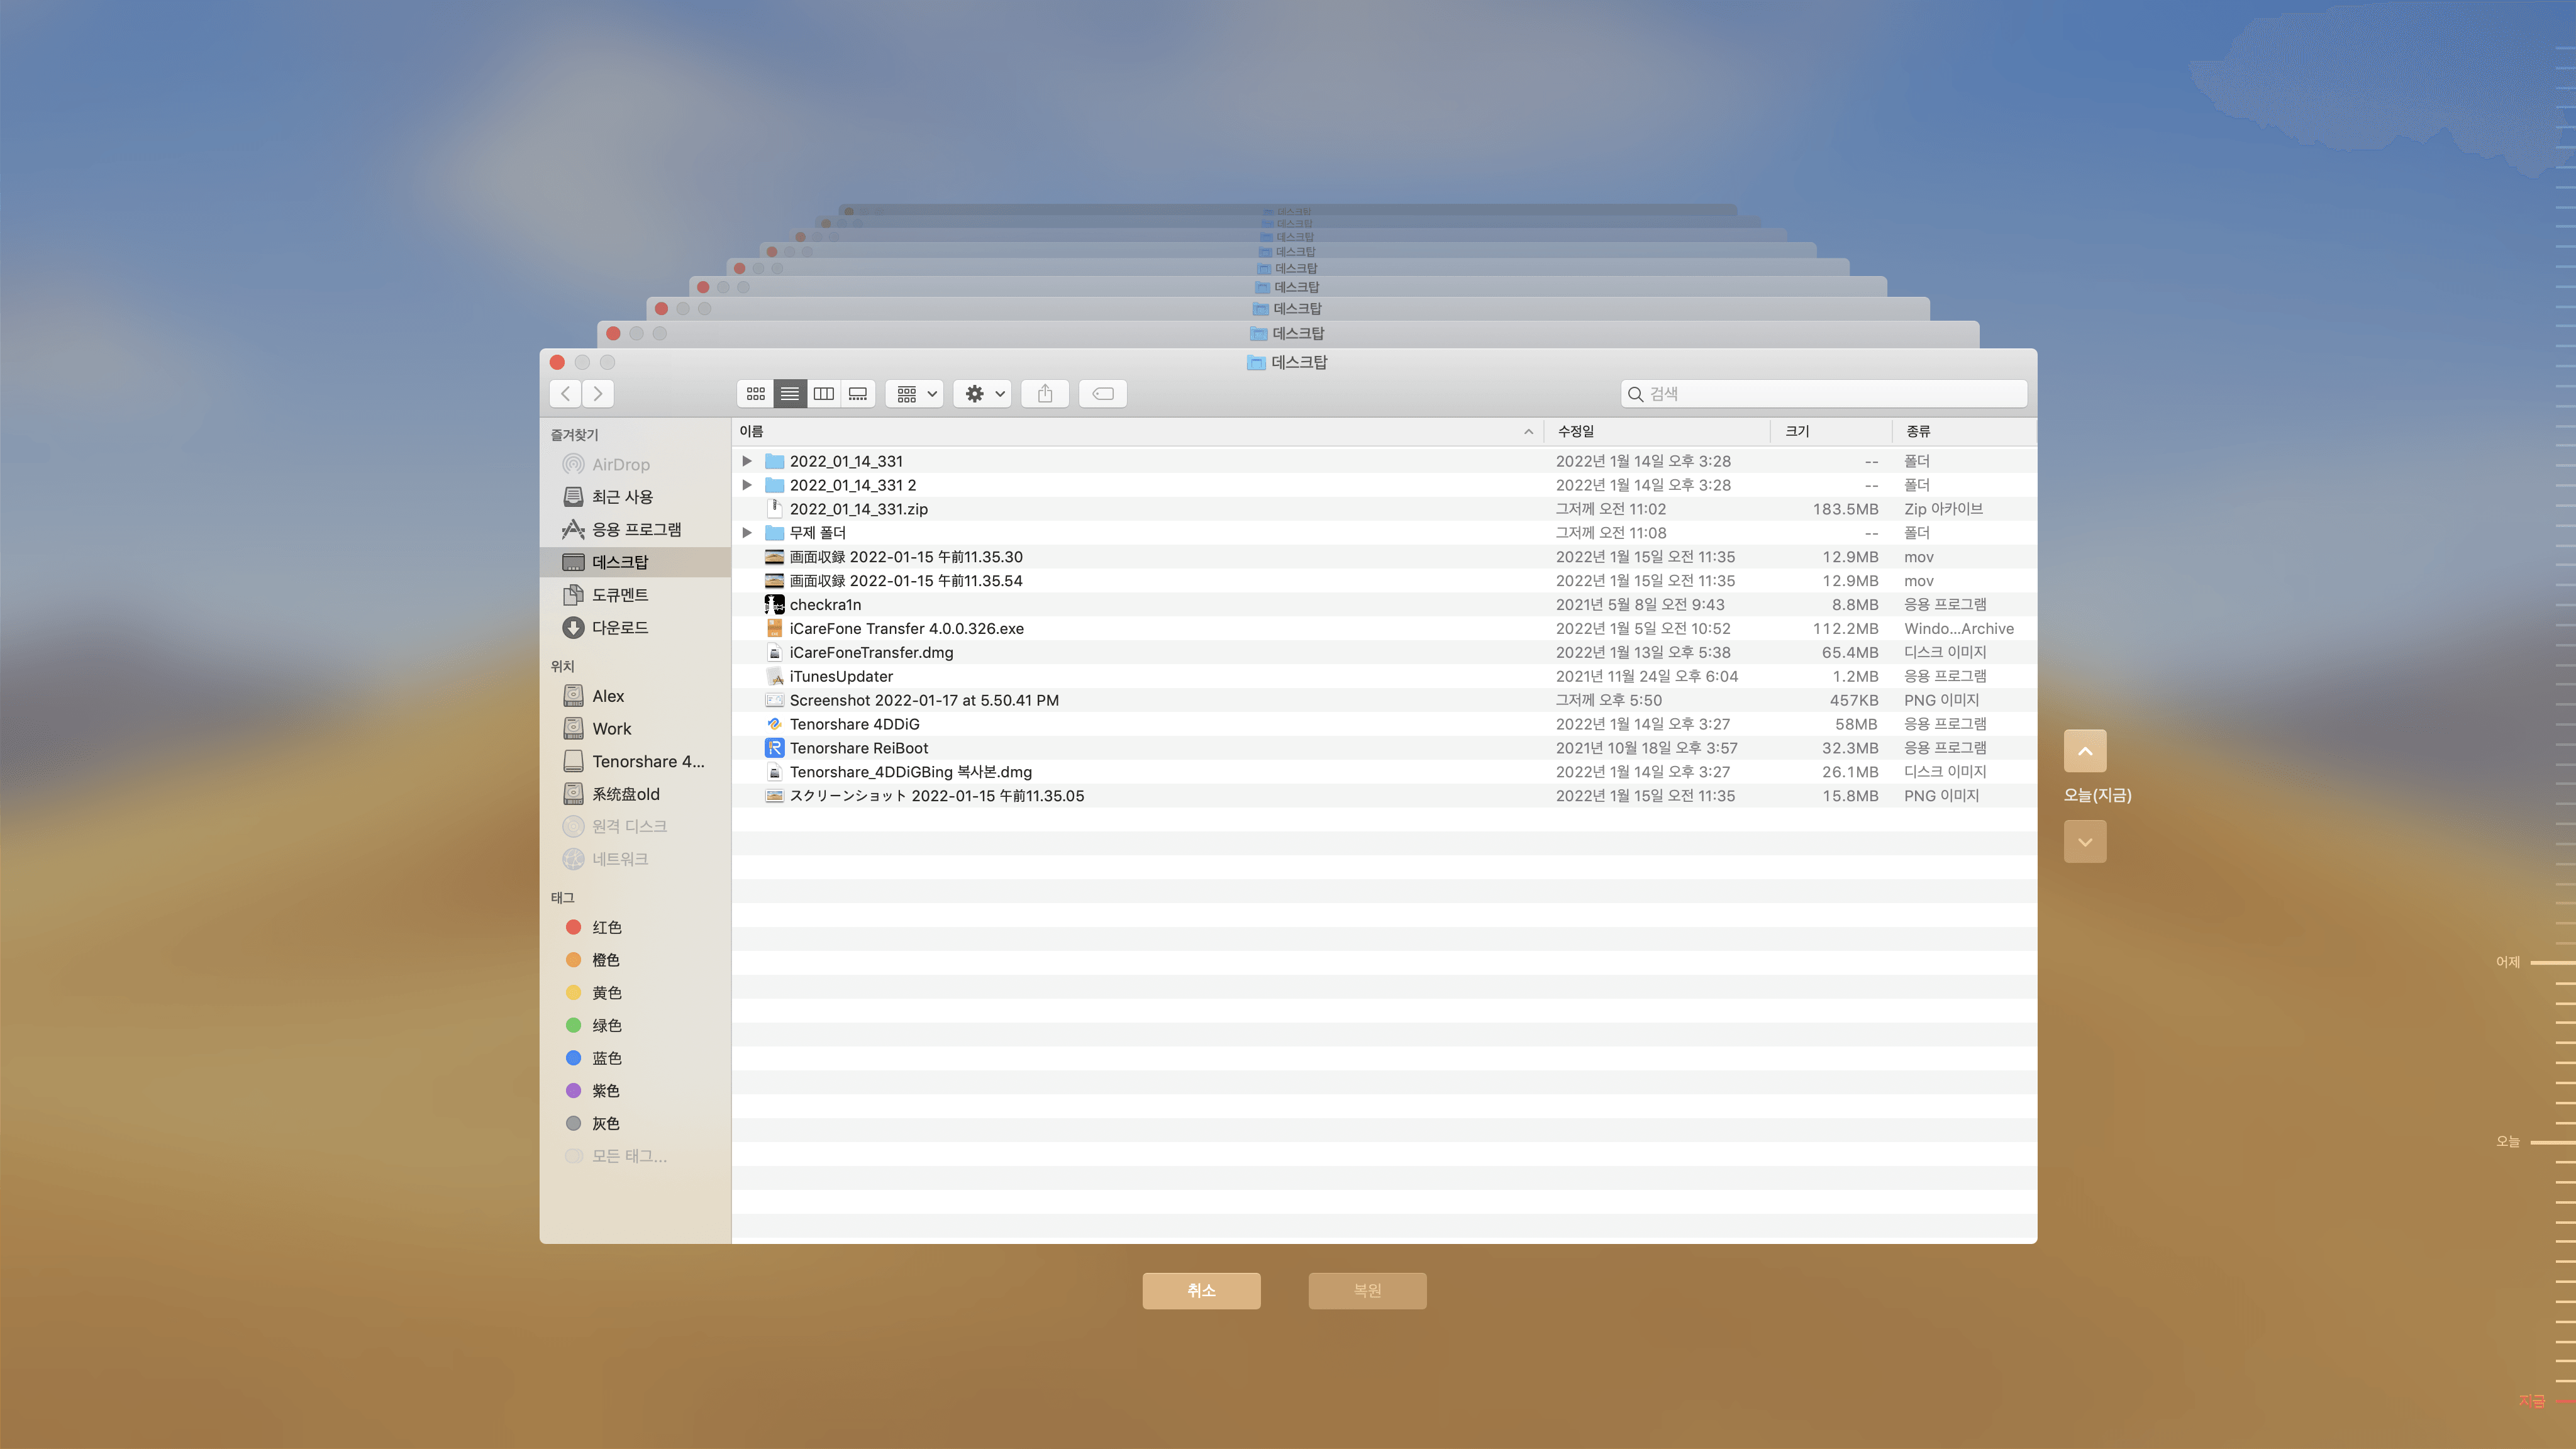
Task: Click the share icon in the toolbar
Action: pyautogui.click(x=1045, y=394)
